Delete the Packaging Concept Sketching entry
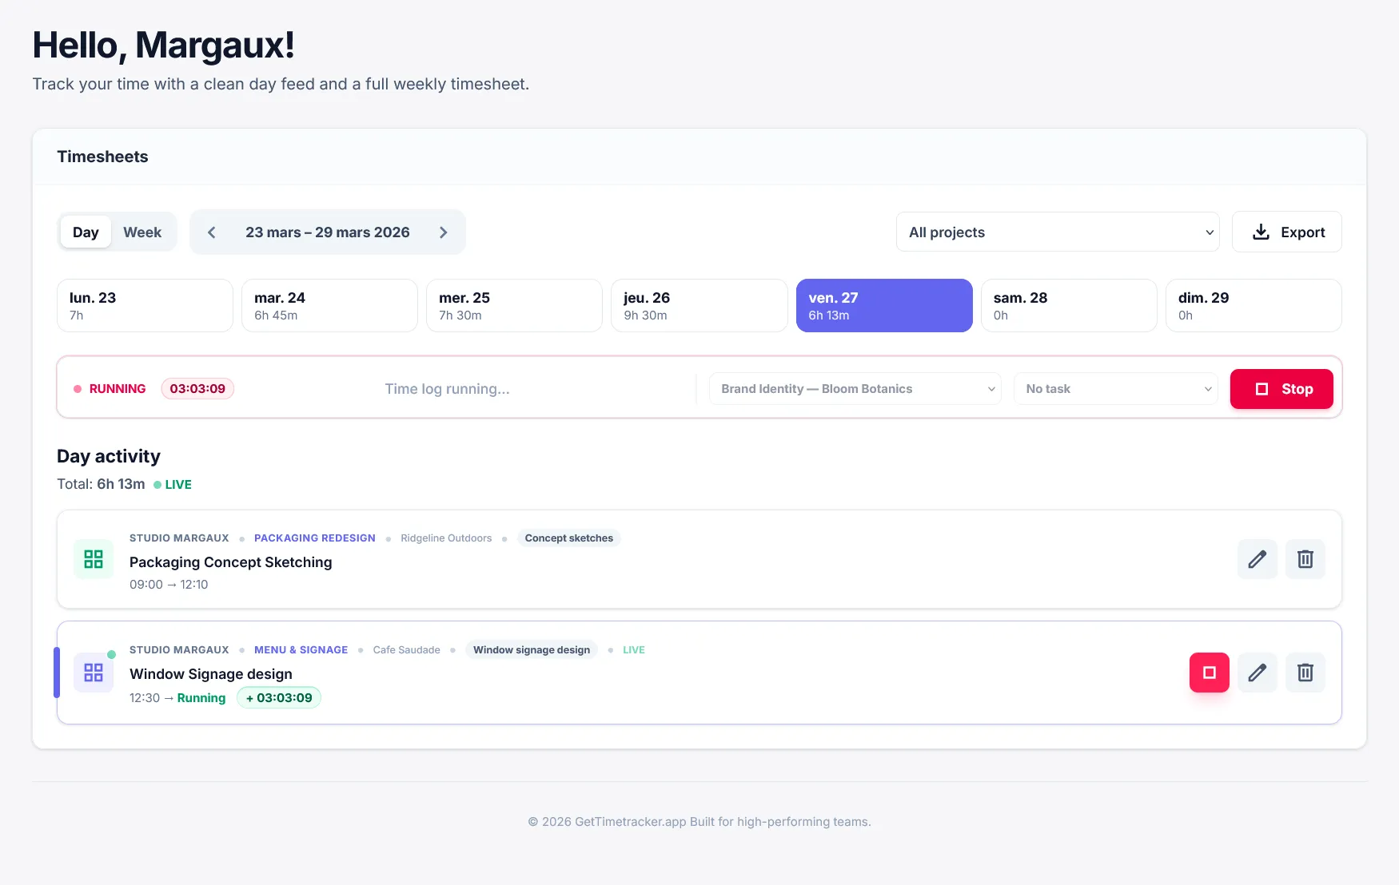1399x885 pixels. pyautogui.click(x=1305, y=559)
